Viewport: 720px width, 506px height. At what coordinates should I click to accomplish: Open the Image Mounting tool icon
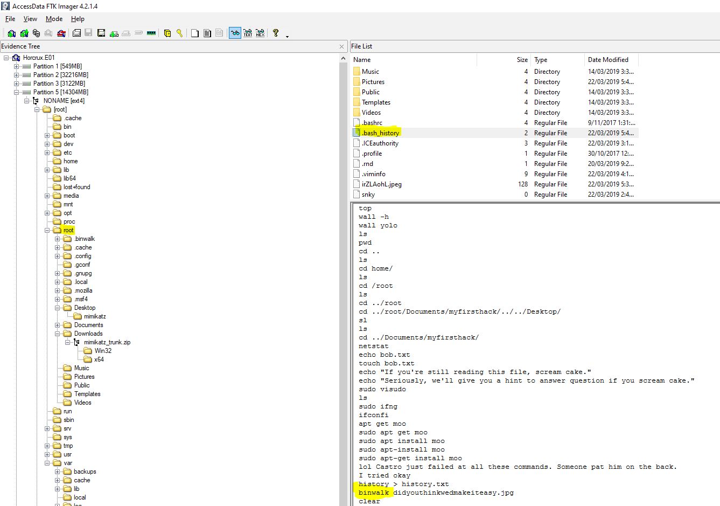pyautogui.click(x=36, y=33)
